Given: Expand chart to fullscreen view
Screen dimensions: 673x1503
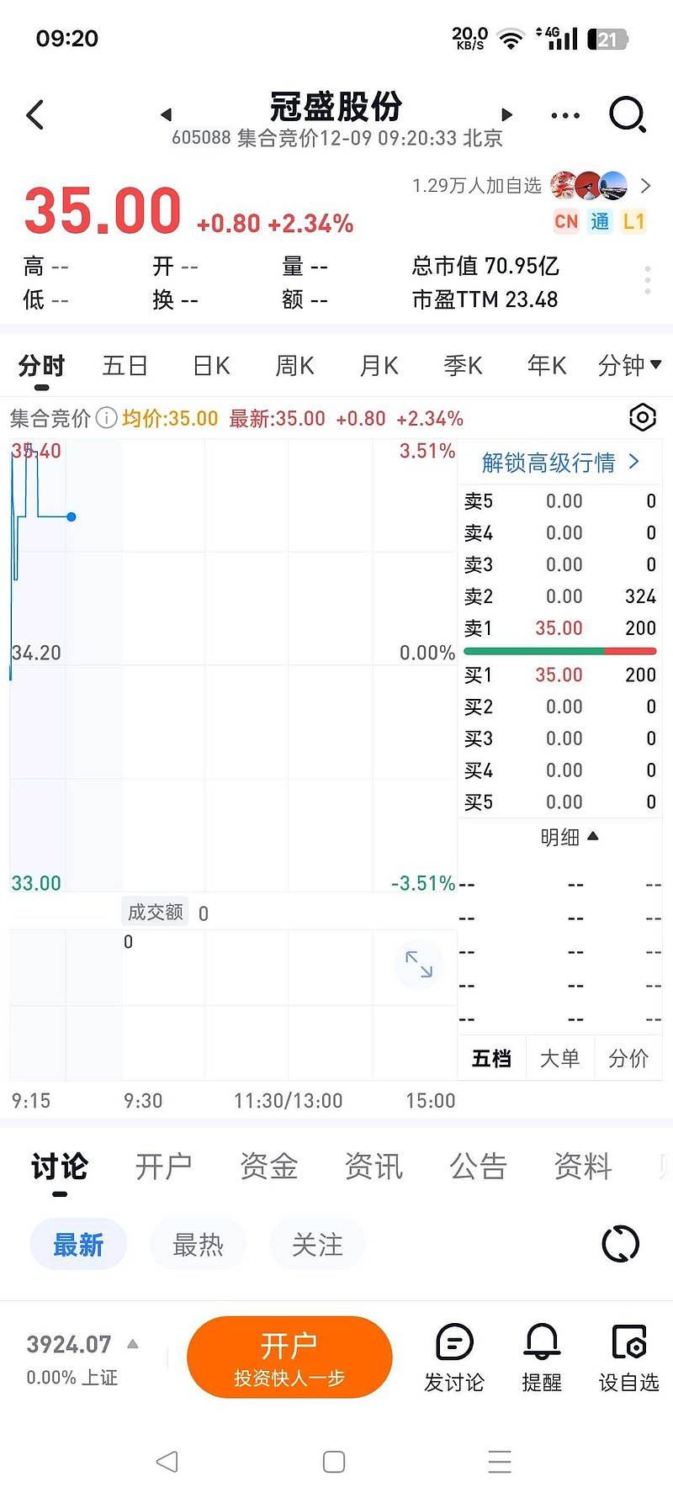Looking at the screenshot, I should (418, 964).
